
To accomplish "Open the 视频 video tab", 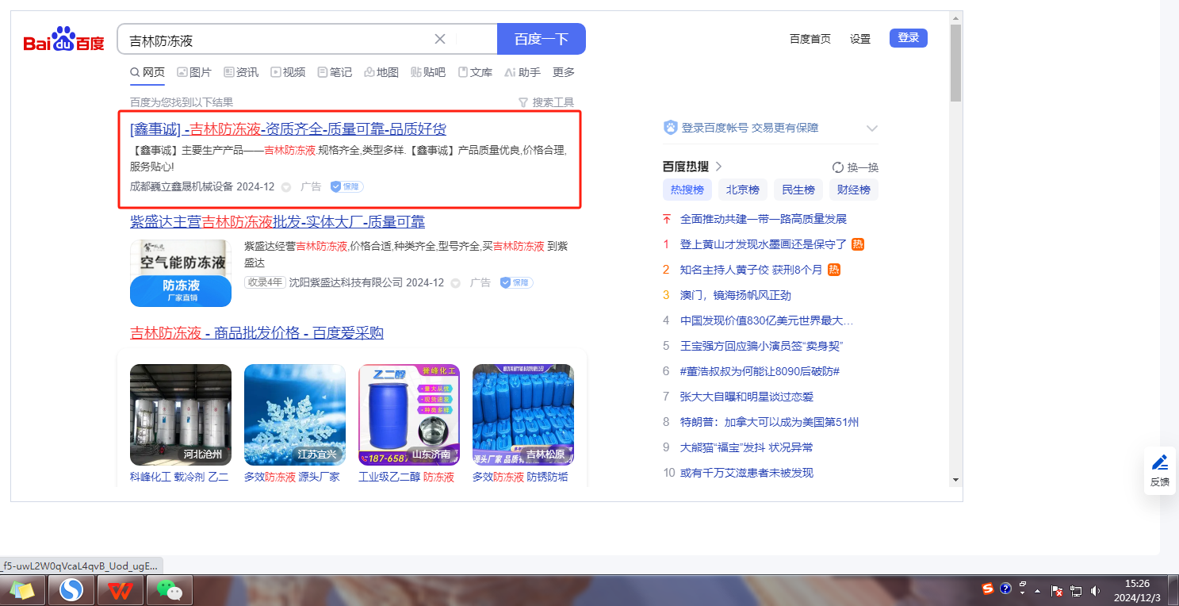I will (288, 72).
